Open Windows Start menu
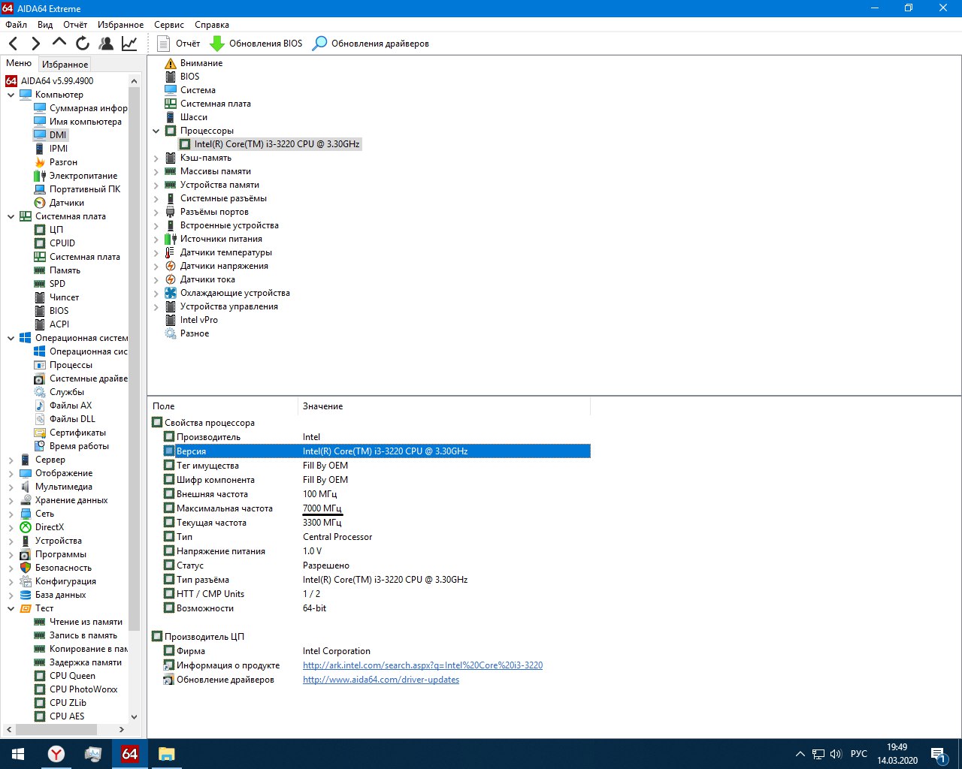Viewport: 962px width, 769px height. click(18, 754)
